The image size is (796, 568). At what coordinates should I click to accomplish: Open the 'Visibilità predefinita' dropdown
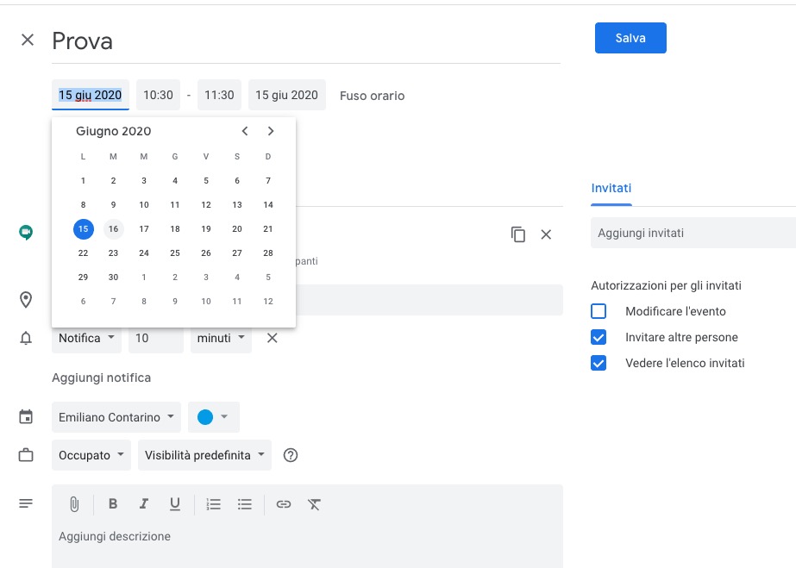pos(204,454)
